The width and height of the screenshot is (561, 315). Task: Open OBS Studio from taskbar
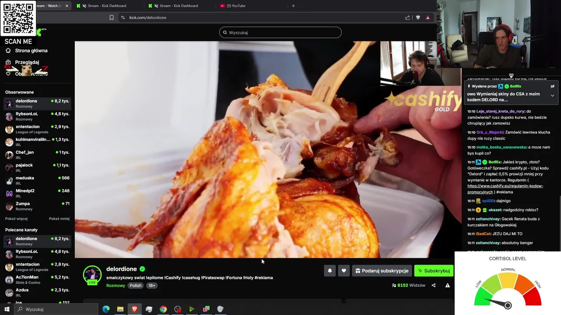pyautogui.click(x=178, y=309)
